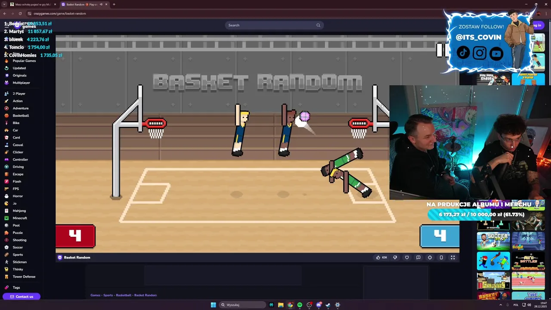Like the Basket Random game

tap(381, 257)
